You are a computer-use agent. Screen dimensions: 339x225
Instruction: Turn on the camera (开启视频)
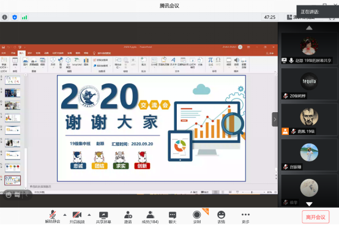tap(77, 217)
